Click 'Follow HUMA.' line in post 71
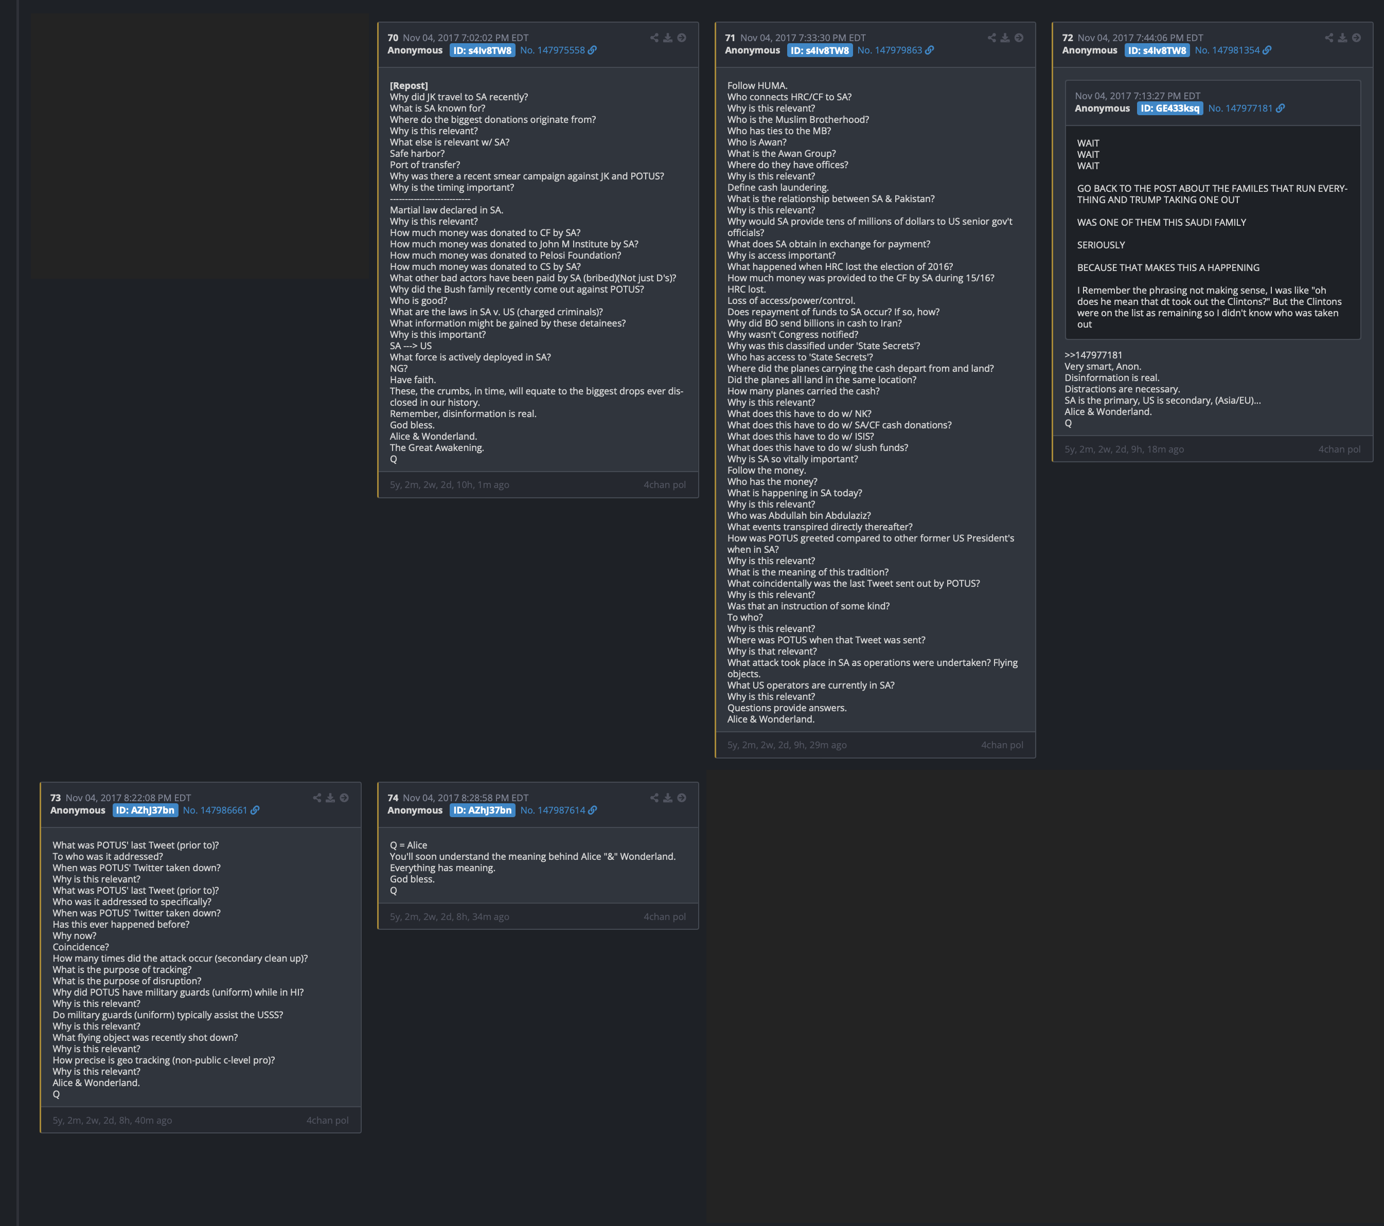The image size is (1384, 1226). [758, 85]
